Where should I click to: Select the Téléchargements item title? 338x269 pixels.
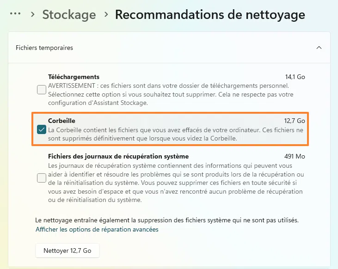74,77
